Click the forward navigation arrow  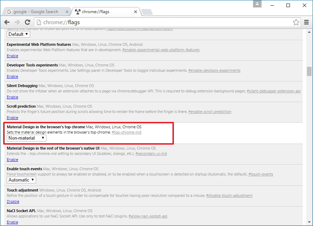[17, 22]
